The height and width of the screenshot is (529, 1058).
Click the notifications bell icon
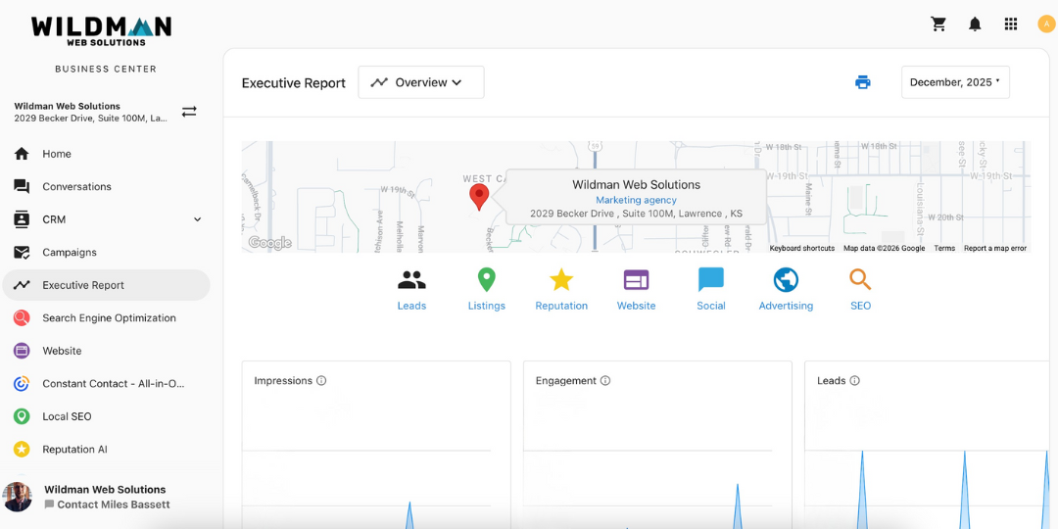(x=975, y=24)
